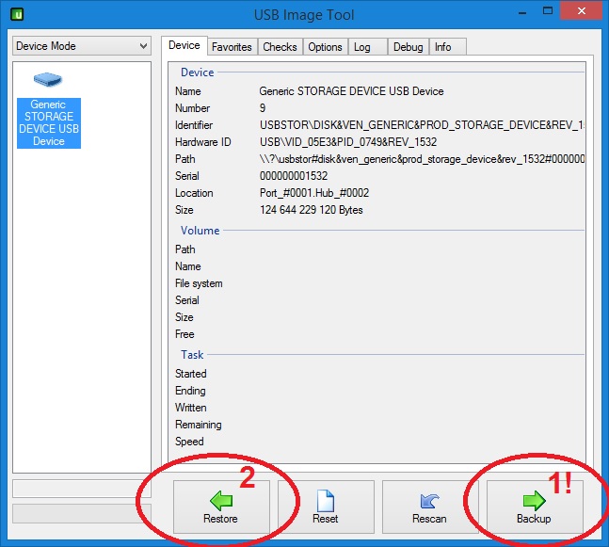The image size is (609, 547).
Task: Open the Debug tab
Action: point(408,46)
